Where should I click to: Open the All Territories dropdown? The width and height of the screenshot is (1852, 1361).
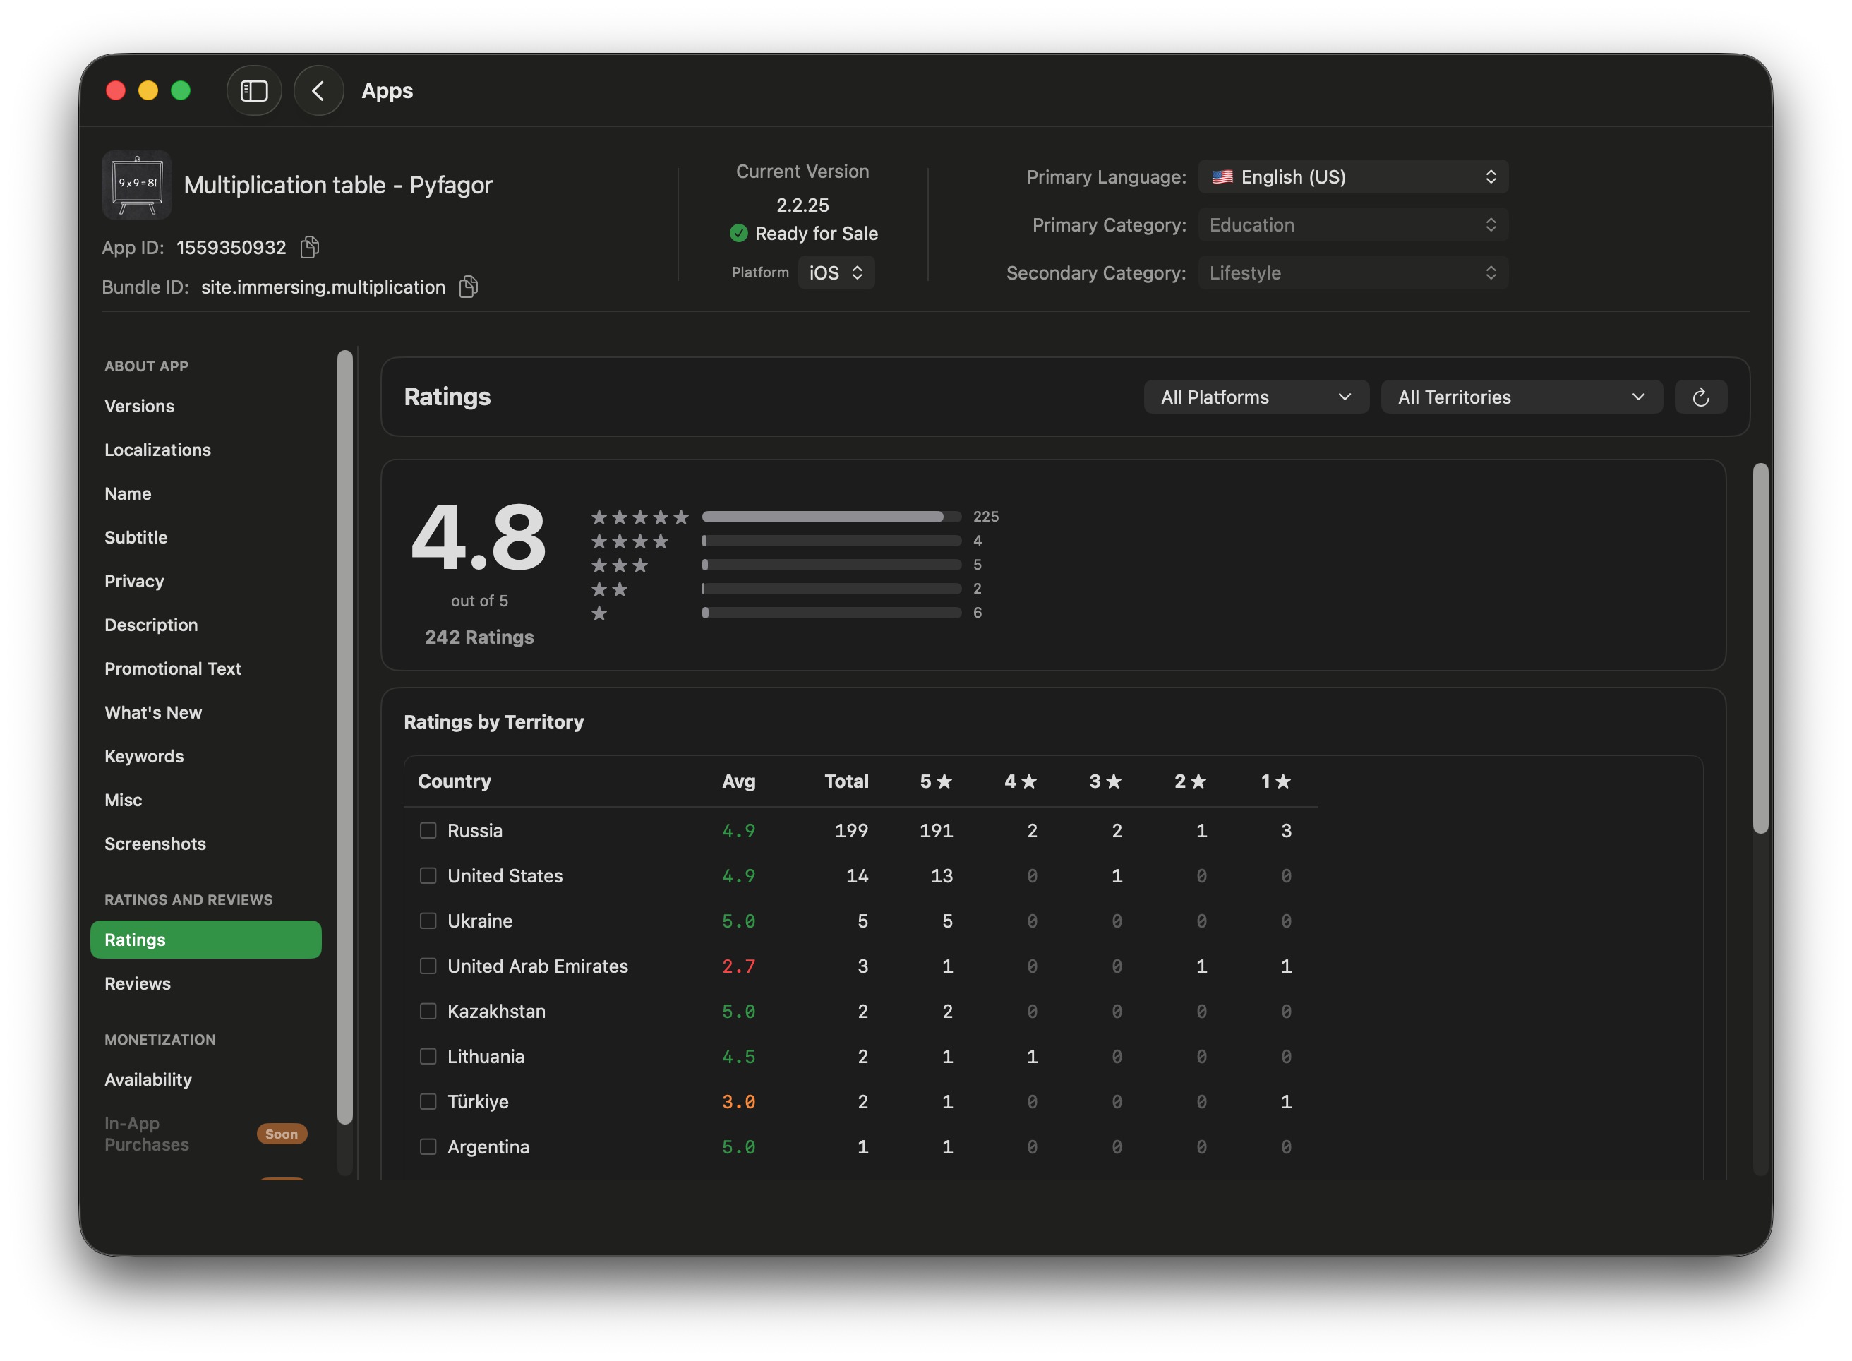1521,396
